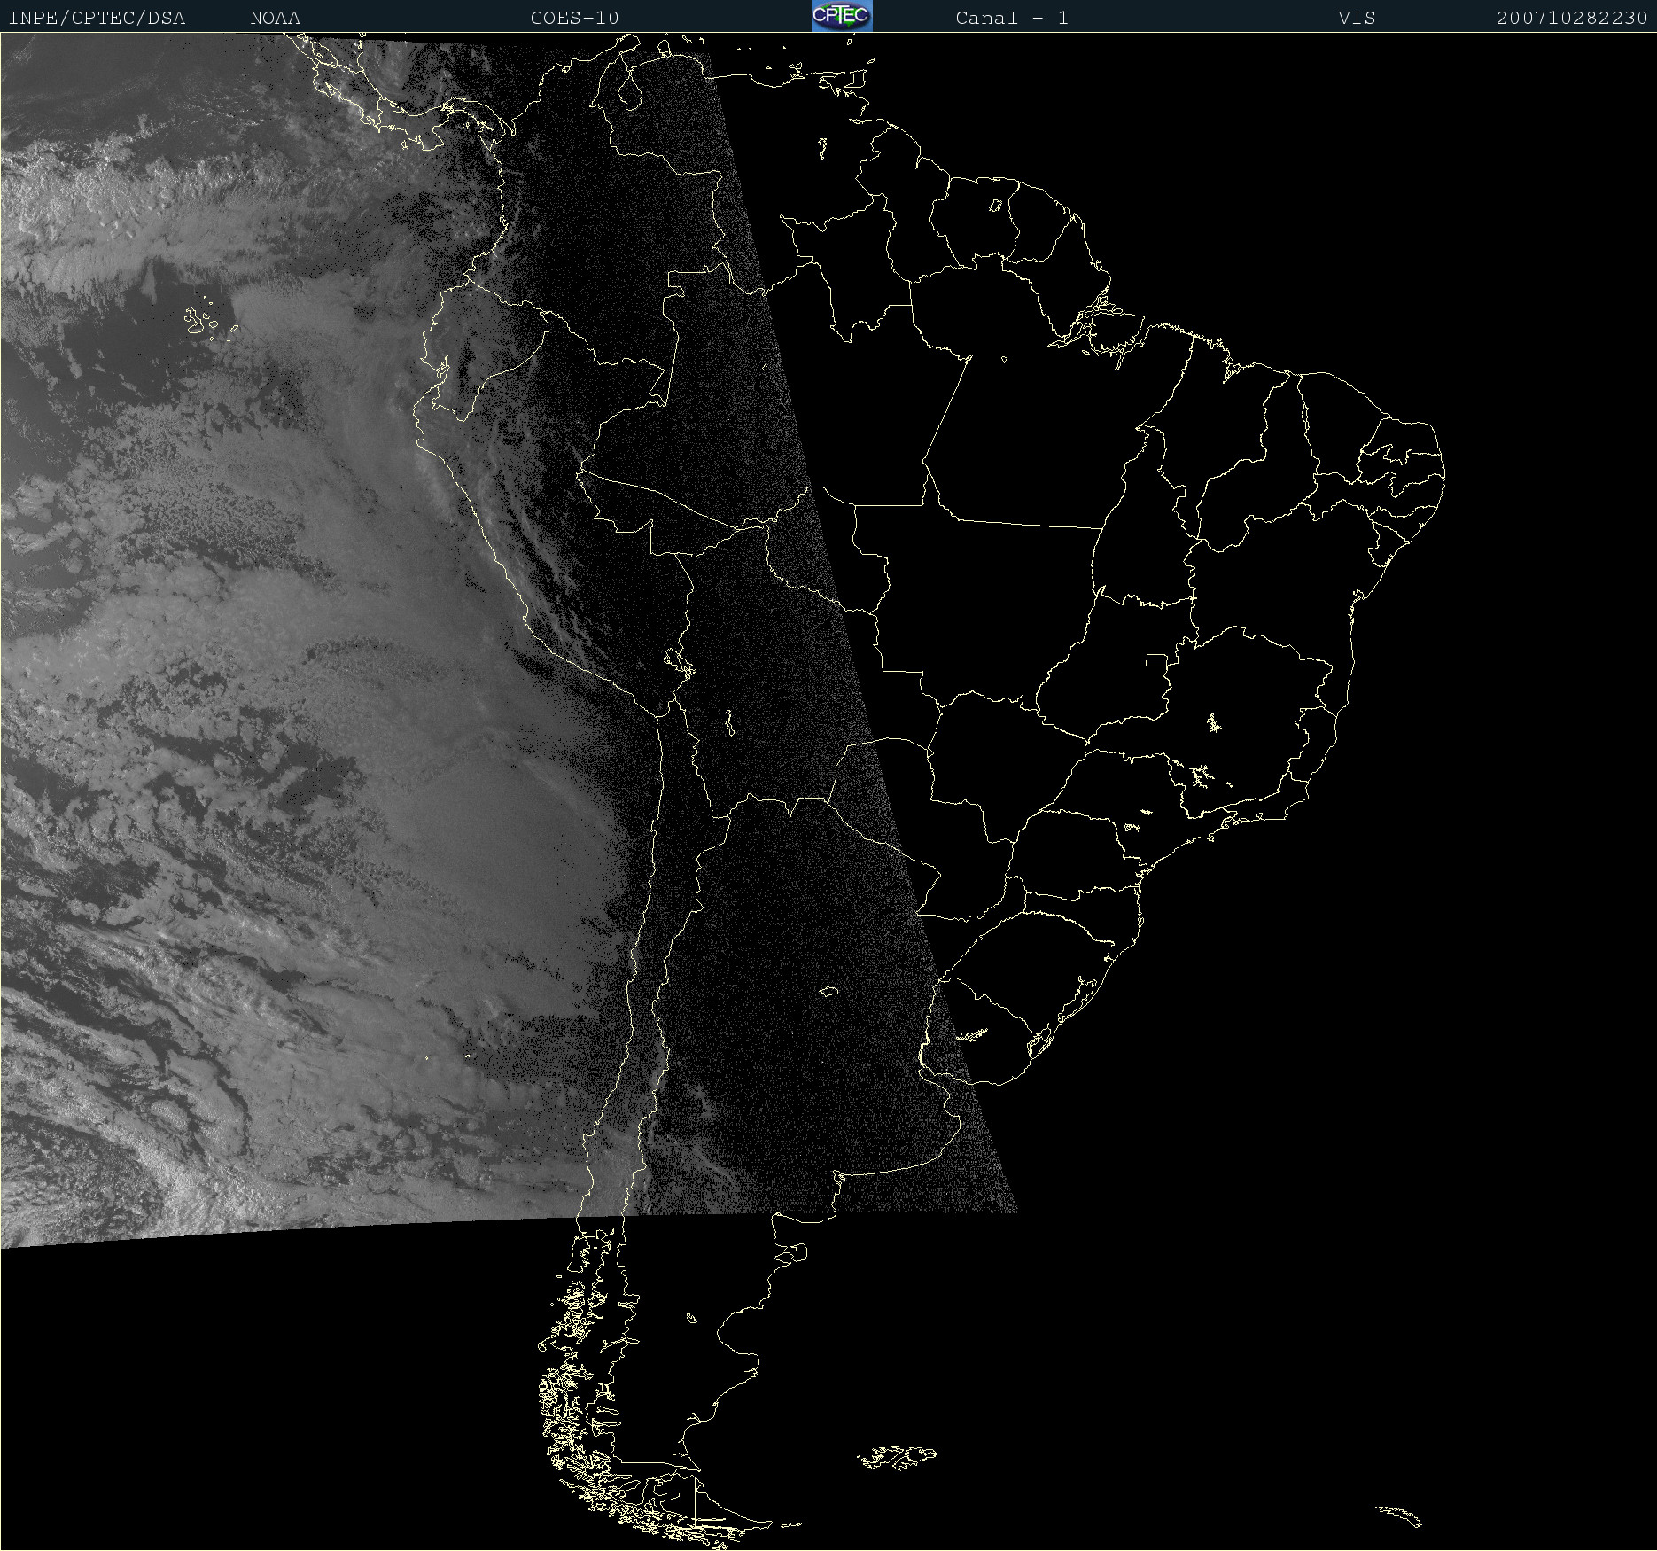Select the 200710282230 timestamp text
This screenshot has height=1551, width=1657.
coord(1572,18)
